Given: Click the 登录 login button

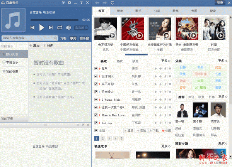Looking at the screenshot, I should [x=220, y=3].
